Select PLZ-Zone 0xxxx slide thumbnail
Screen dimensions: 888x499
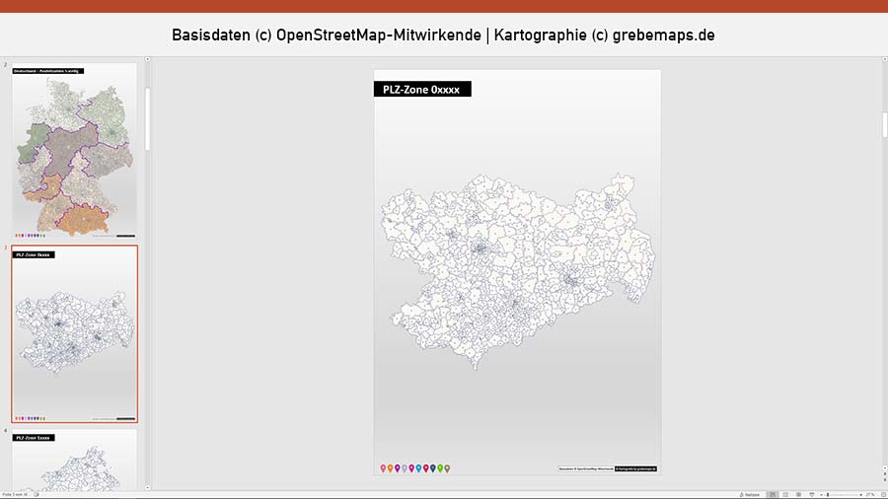tap(74, 333)
